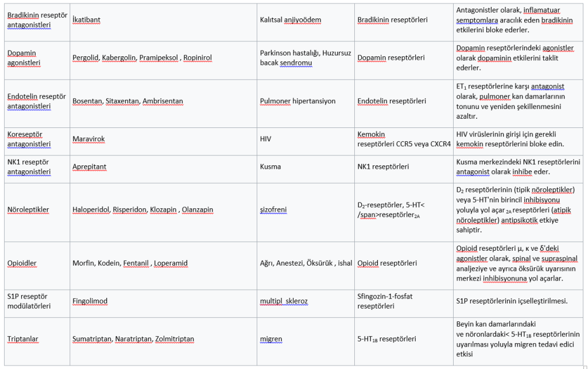Screen dimensions: 588x369
Task: Click the Nöroleptikler row heading
Action: [28, 209]
